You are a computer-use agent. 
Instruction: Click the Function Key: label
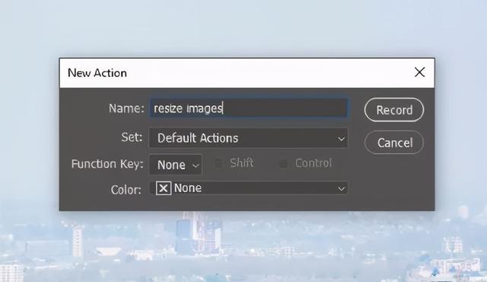pyautogui.click(x=107, y=164)
